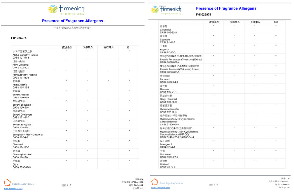Open the www.Firmenich.com link on page 1
This screenshot has width=294, height=192.
pyautogui.click(x=13, y=188)
